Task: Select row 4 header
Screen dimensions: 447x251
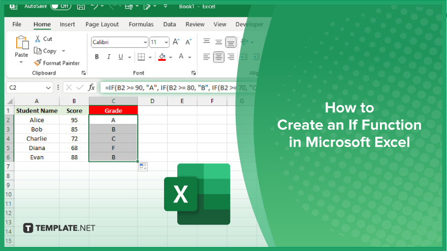Action: (8, 138)
